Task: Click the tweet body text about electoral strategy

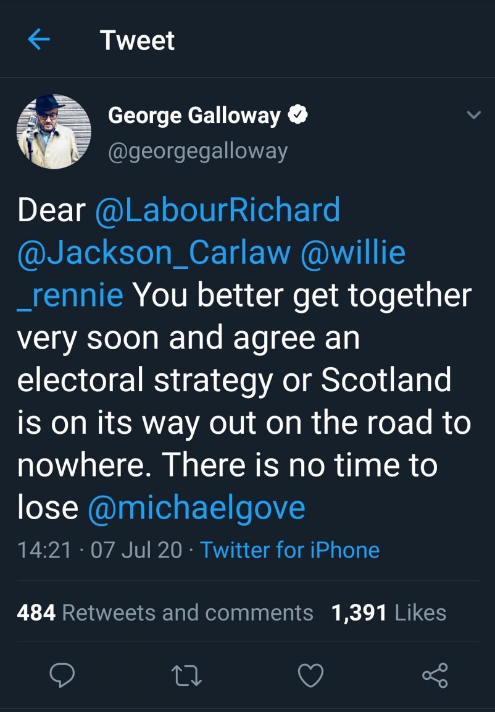Action: (235, 380)
